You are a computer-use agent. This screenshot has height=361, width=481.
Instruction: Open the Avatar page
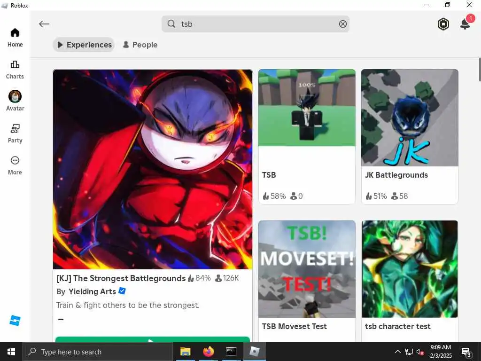coord(15,101)
